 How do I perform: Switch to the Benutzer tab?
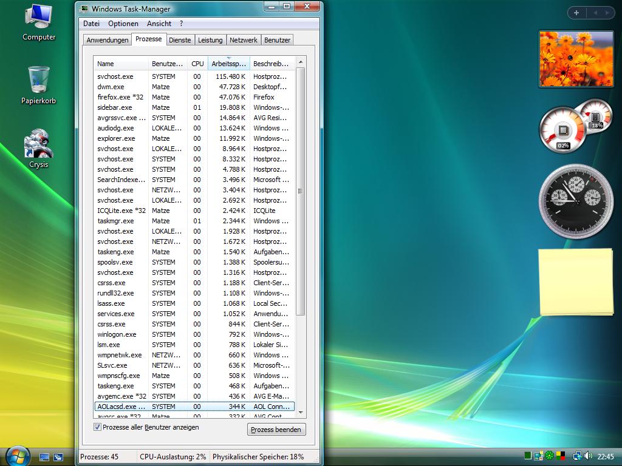(277, 40)
